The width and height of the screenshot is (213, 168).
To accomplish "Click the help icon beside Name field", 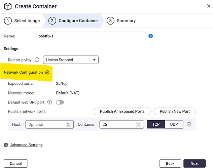I will pos(150,36).
